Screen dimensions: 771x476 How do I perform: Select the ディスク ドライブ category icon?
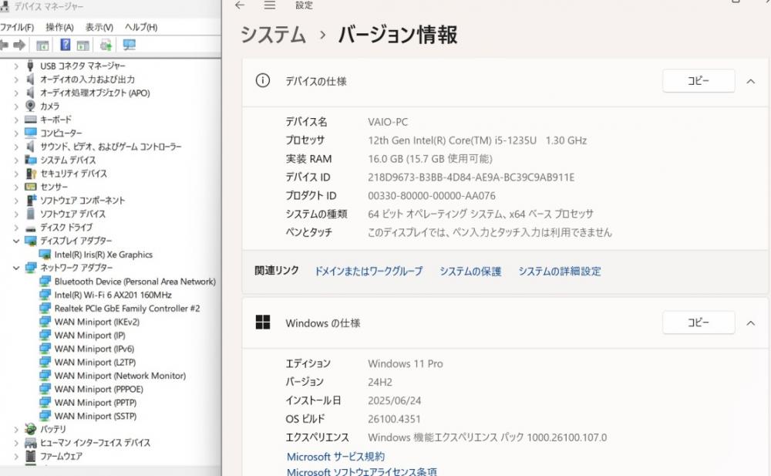point(31,228)
